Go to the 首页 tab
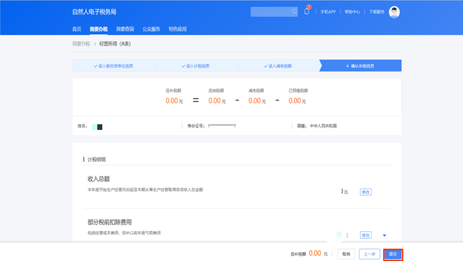463x261 pixels. tap(77, 29)
